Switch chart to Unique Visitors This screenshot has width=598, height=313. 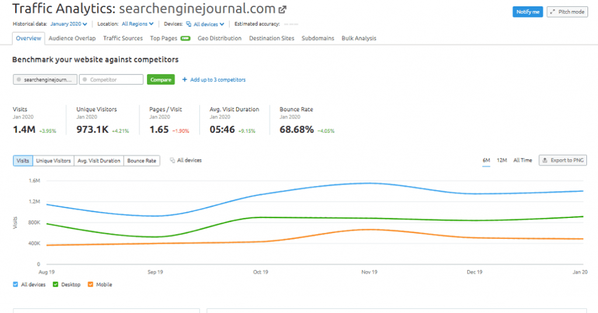tap(53, 161)
